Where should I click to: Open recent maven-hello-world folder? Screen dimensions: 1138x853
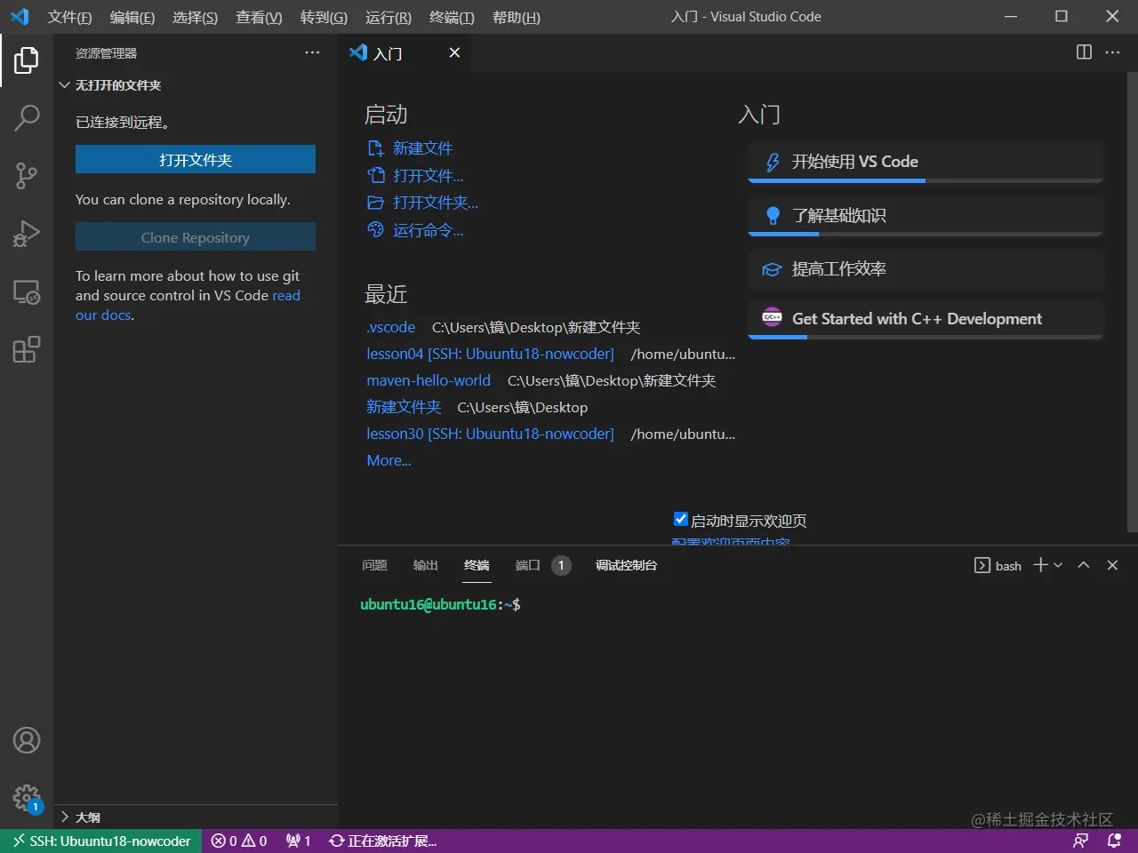coord(429,380)
